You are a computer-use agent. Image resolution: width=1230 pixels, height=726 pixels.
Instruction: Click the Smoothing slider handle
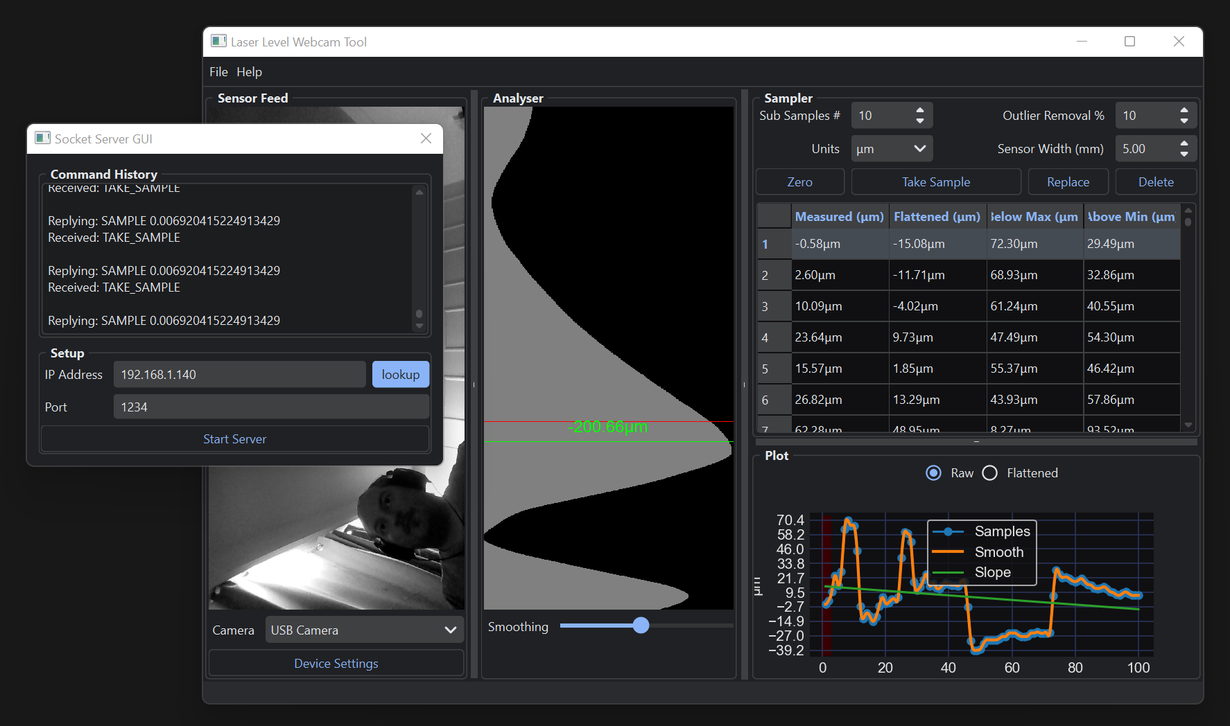(x=641, y=626)
